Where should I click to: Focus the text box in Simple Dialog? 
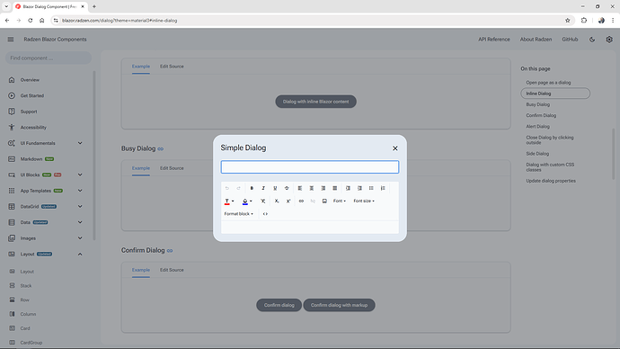[310, 167]
